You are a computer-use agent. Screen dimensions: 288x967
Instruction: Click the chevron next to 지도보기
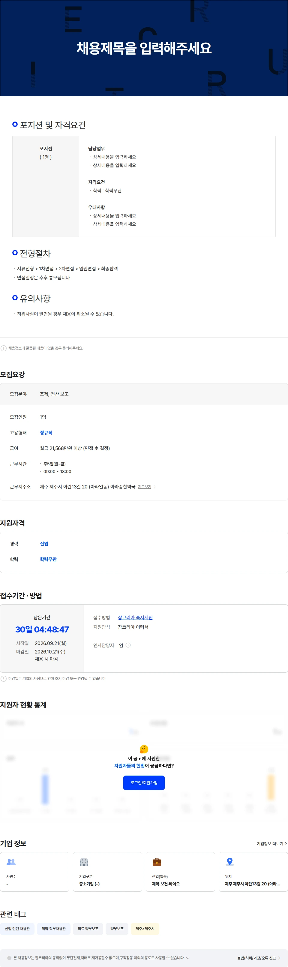tap(155, 487)
